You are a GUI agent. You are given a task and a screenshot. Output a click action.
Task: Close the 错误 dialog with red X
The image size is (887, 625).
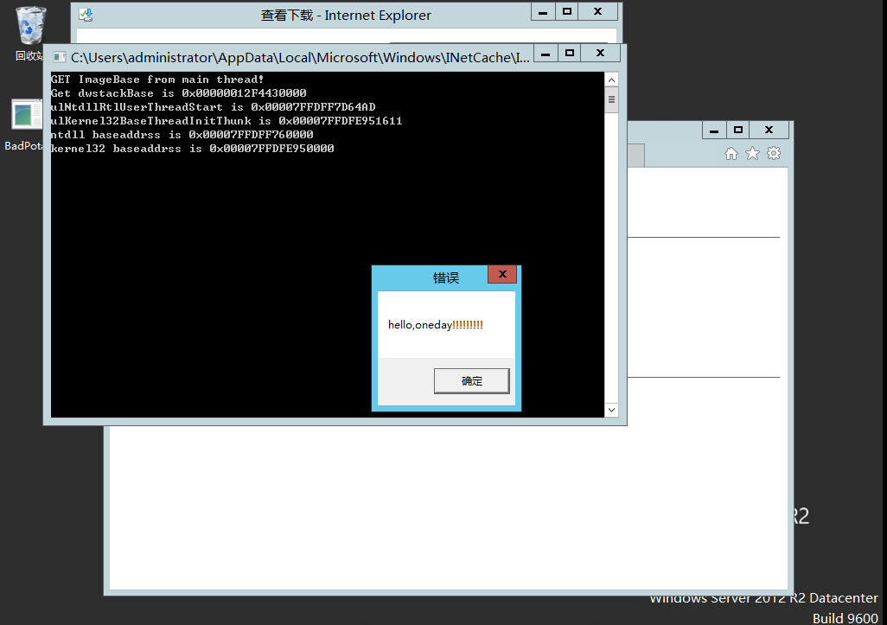[501, 274]
